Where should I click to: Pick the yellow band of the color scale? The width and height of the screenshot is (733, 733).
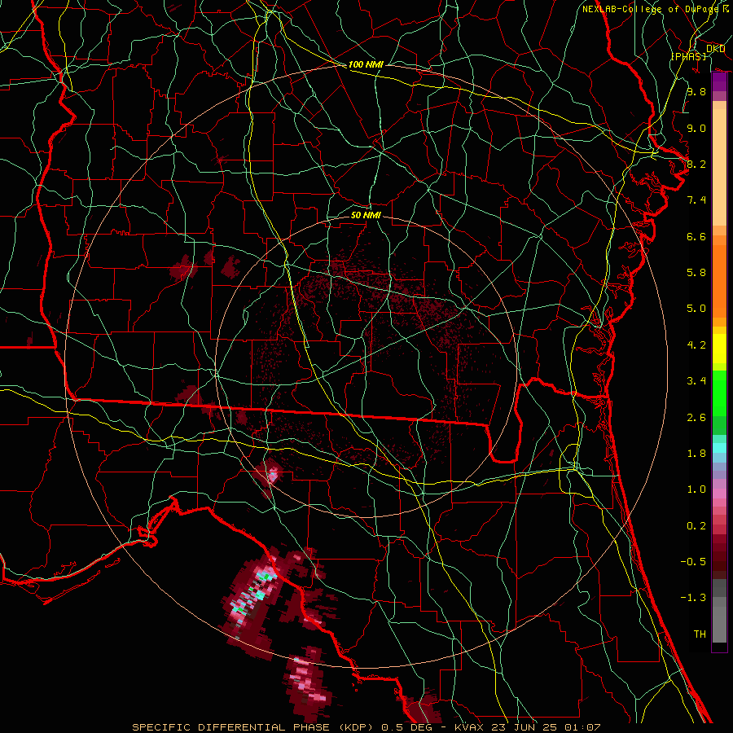point(719,349)
